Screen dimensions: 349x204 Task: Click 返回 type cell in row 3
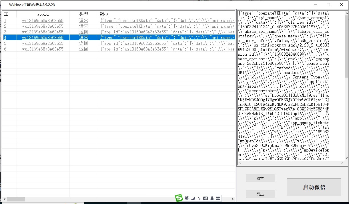coord(84,32)
